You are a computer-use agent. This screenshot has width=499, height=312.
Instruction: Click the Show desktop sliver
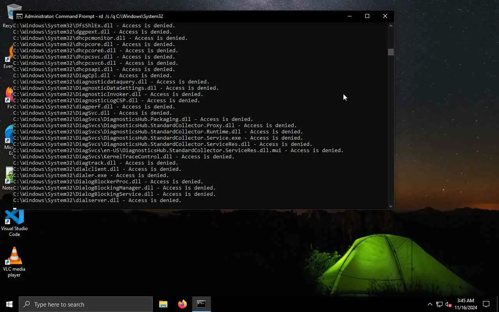coord(498,304)
